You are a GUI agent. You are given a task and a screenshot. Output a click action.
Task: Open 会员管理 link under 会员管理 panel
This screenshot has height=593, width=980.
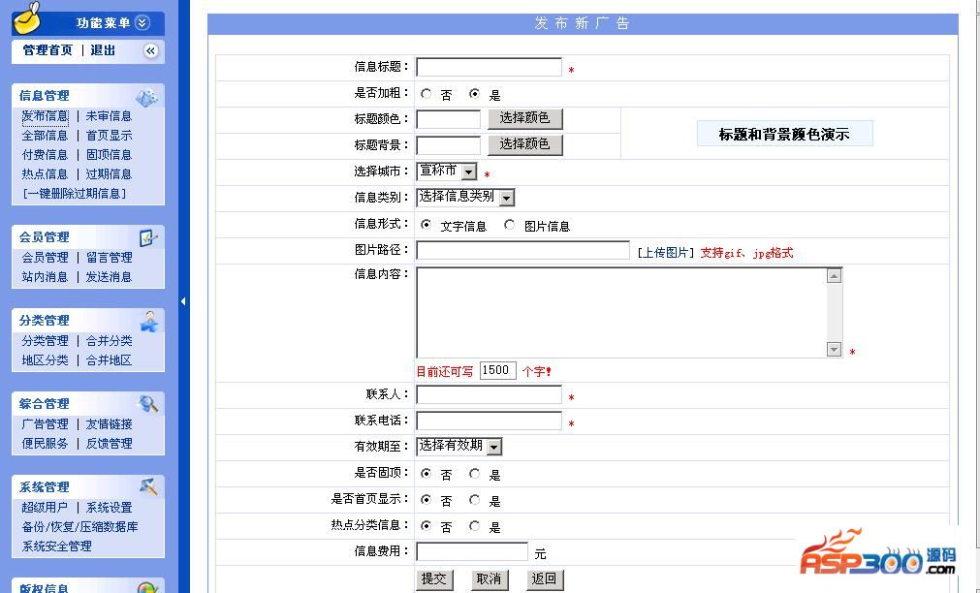[45, 258]
